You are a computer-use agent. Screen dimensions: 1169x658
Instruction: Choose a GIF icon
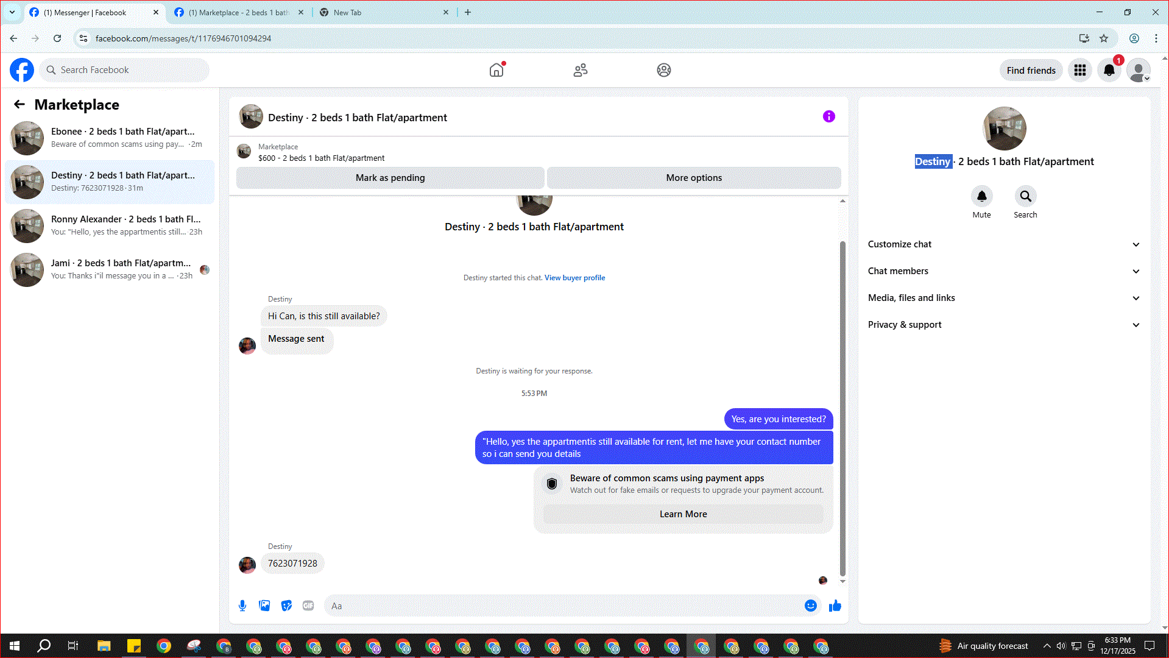tap(308, 606)
